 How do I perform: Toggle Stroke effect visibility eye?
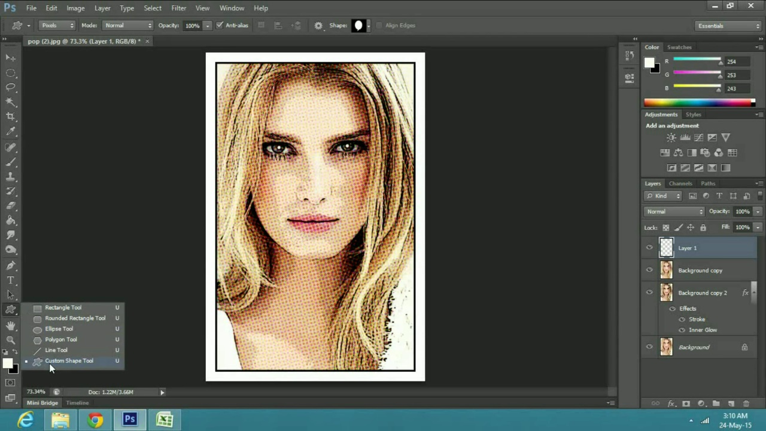682,320
